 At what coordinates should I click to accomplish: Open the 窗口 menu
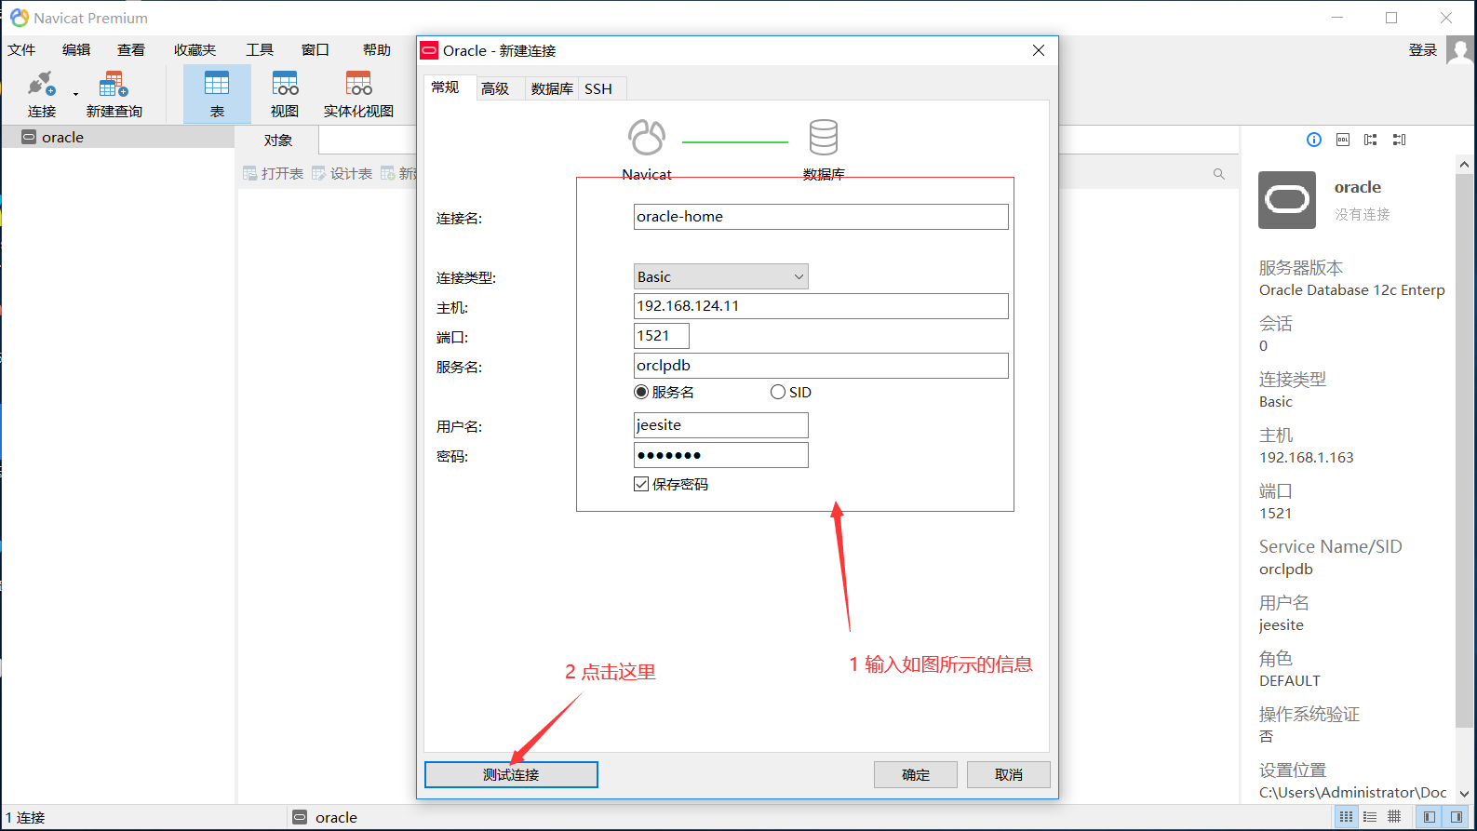(x=316, y=50)
